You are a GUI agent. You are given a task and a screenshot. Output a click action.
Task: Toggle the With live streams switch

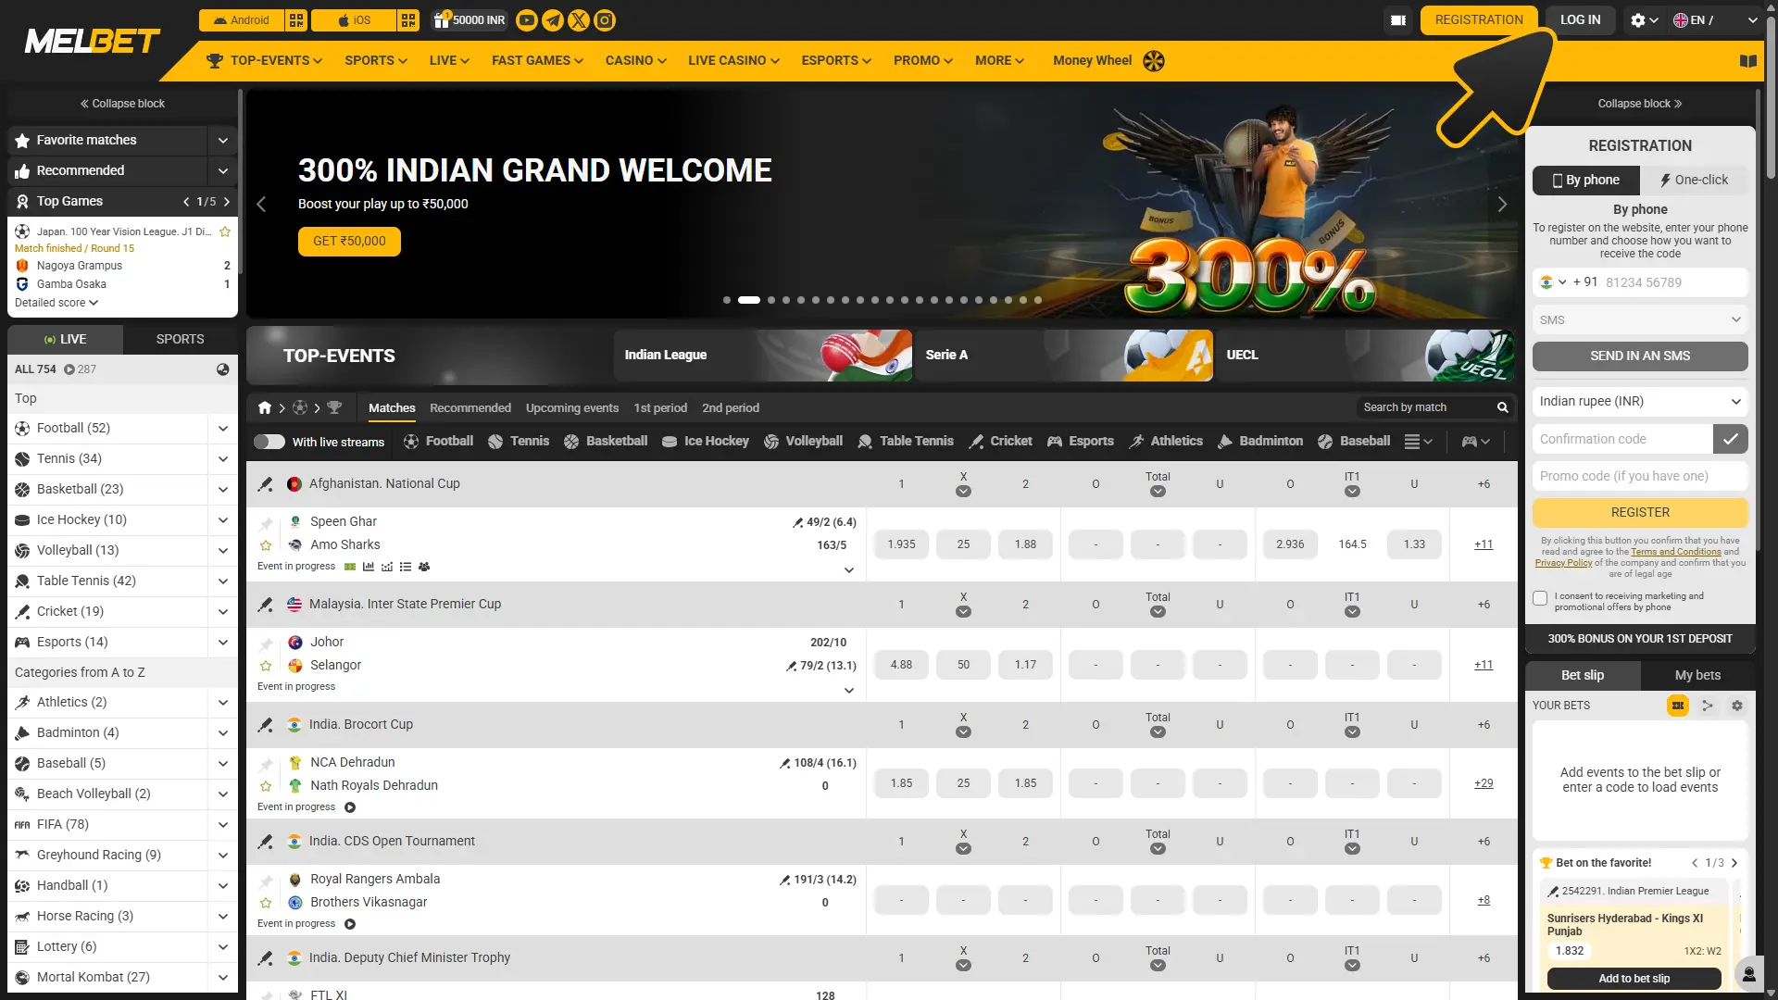(269, 442)
